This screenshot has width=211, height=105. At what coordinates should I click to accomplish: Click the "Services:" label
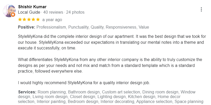27,92
